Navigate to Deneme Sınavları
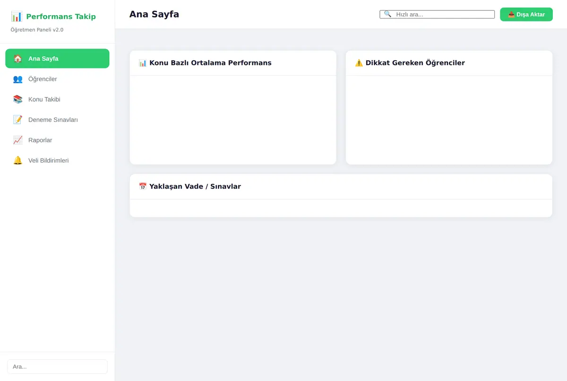The image size is (567, 381). pos(57,120)
